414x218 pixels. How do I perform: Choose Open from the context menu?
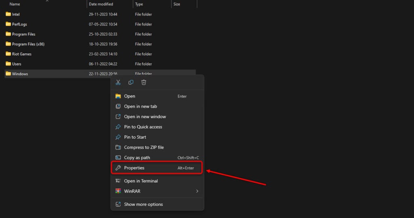[x=157, y=96]
